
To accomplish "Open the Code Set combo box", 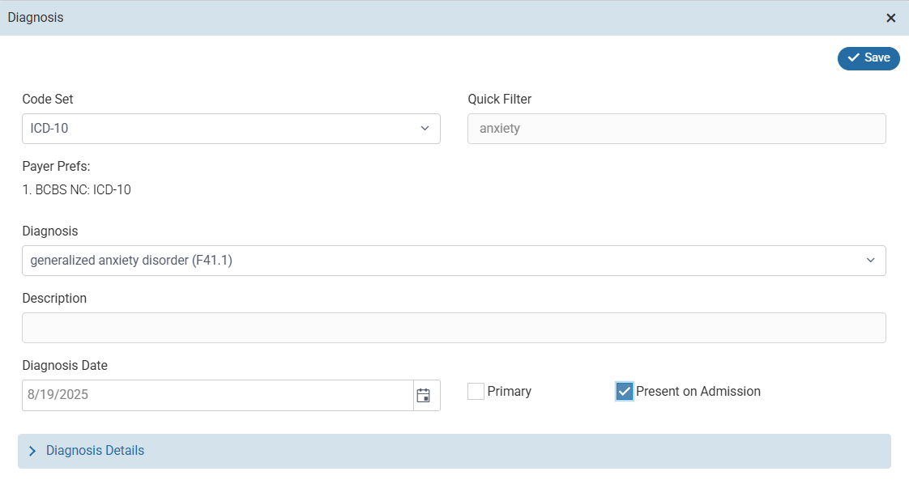I will [x=231, y=128].
